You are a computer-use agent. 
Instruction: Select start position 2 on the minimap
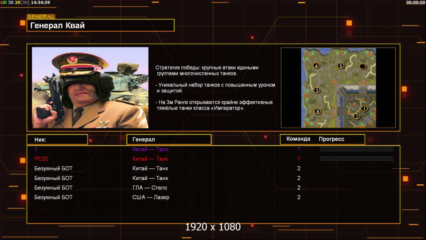357,117
